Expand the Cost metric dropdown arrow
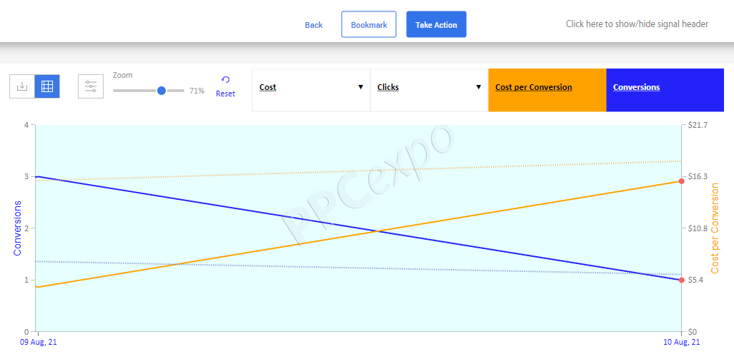This screenshot has height=359, width=734. click(x=360, y=87)
